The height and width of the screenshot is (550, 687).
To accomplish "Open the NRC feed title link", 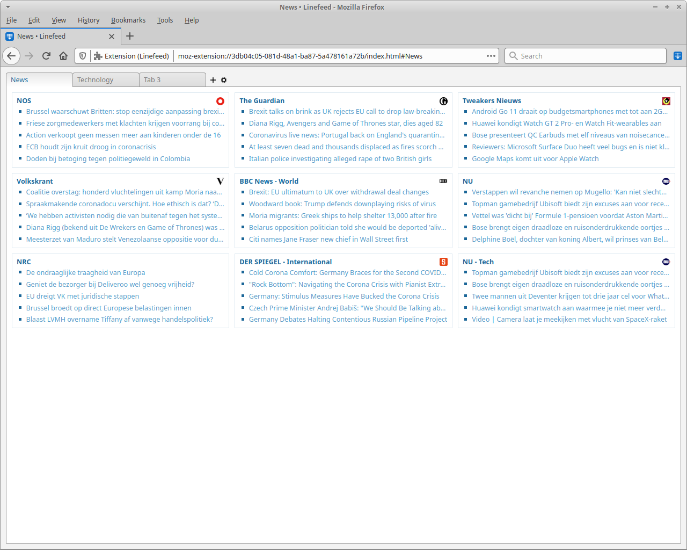I will click(24, 262).
